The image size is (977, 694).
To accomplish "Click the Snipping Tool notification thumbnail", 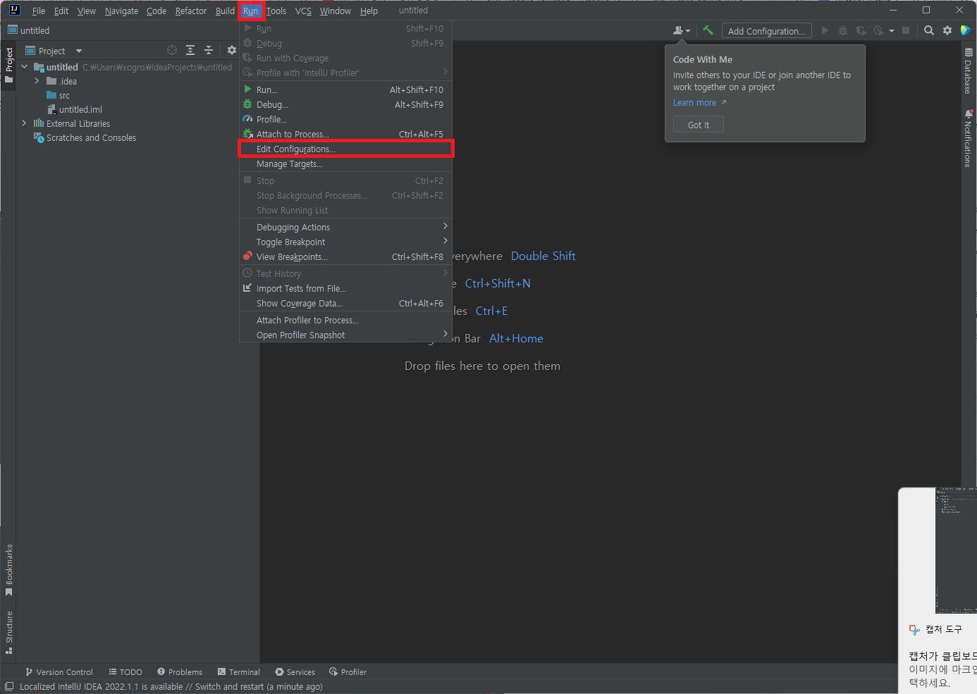I will pos(956,550).
